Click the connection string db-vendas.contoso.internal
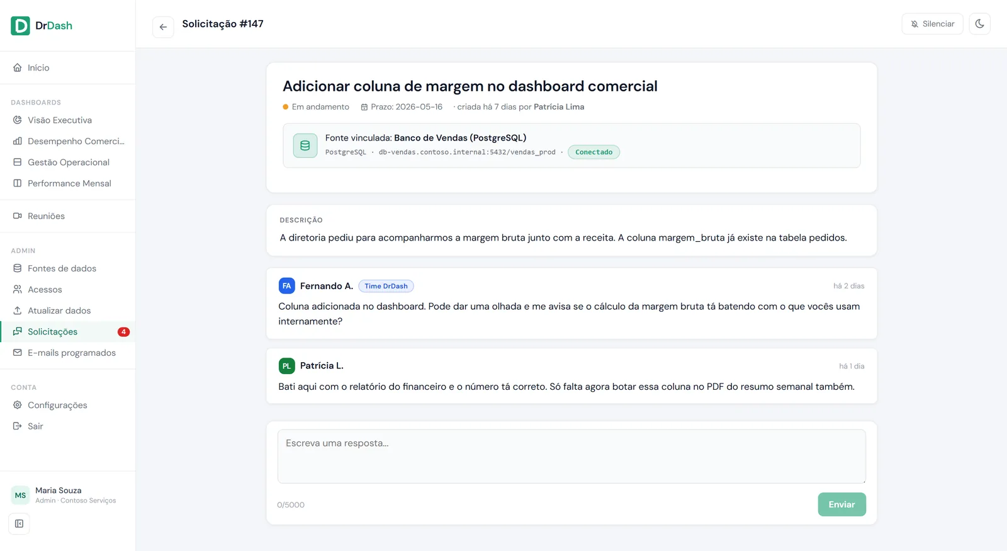The height and width of the screenshot is (551, 1007). pyautogui.click(x=467, y=152)
